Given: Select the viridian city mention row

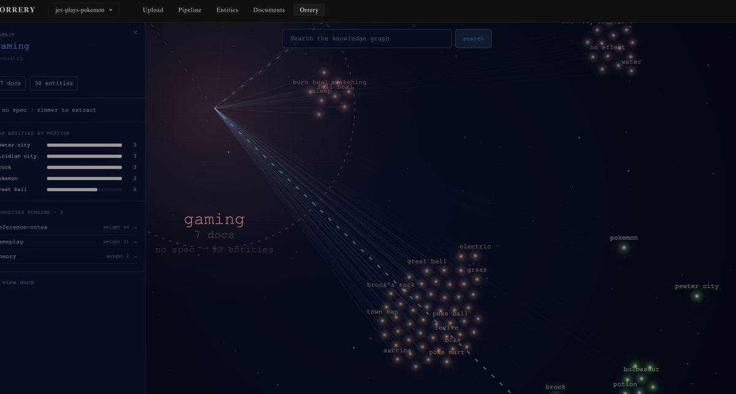Looking at the screenshot, I should point(69,156).
